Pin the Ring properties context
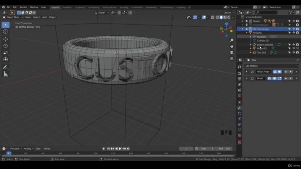 pyautogui.click(x=297, y=60)
